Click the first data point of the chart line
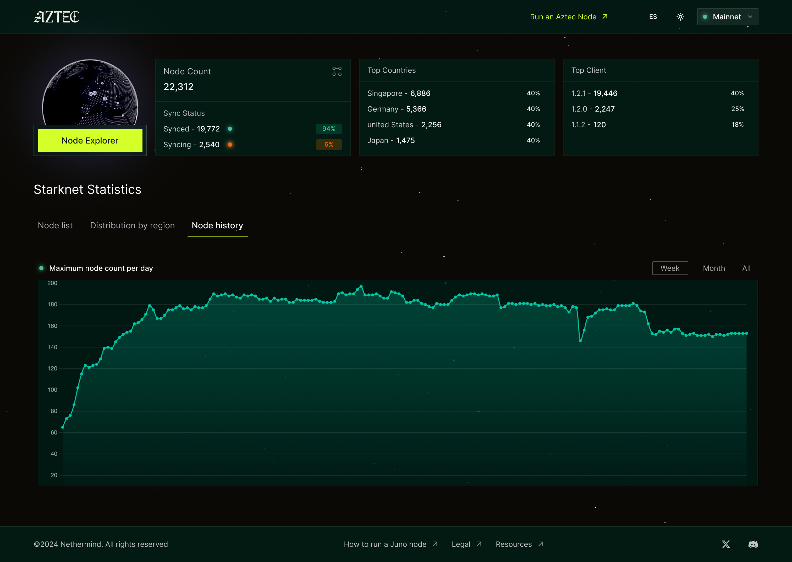The height and width of the screenshot is (562, 792). pos(63,427)
